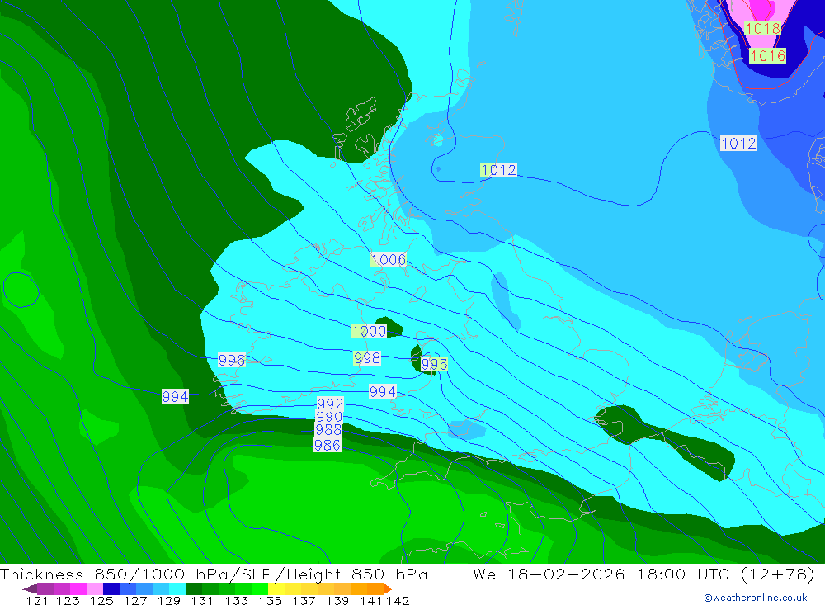Click the legend value 131
Image resolution: width=825 pixels, height=605 pixels.
[202, 601]
